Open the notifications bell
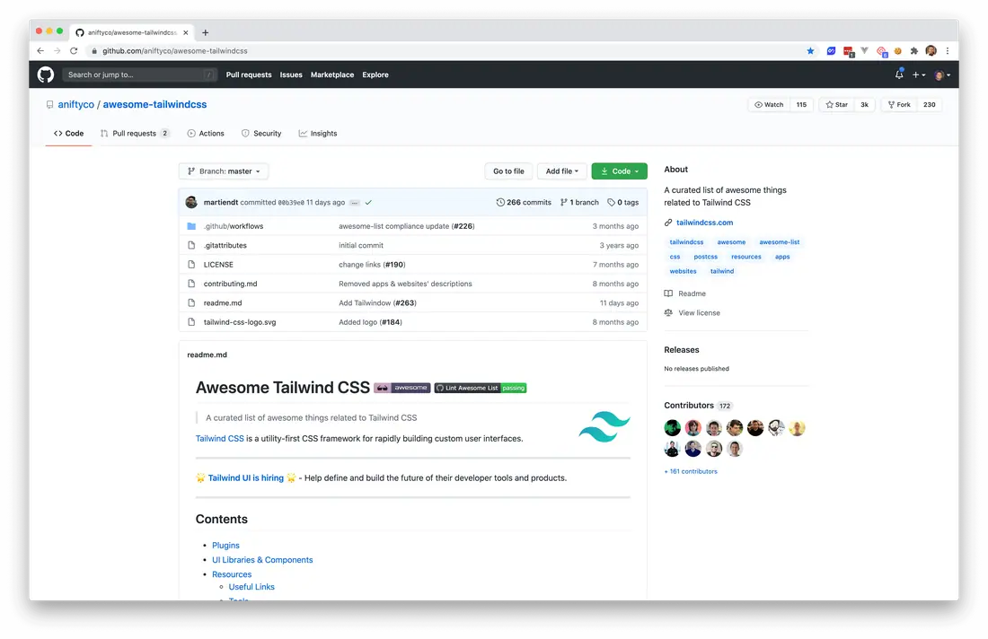988x639 pixels. [x=899, y=74]
